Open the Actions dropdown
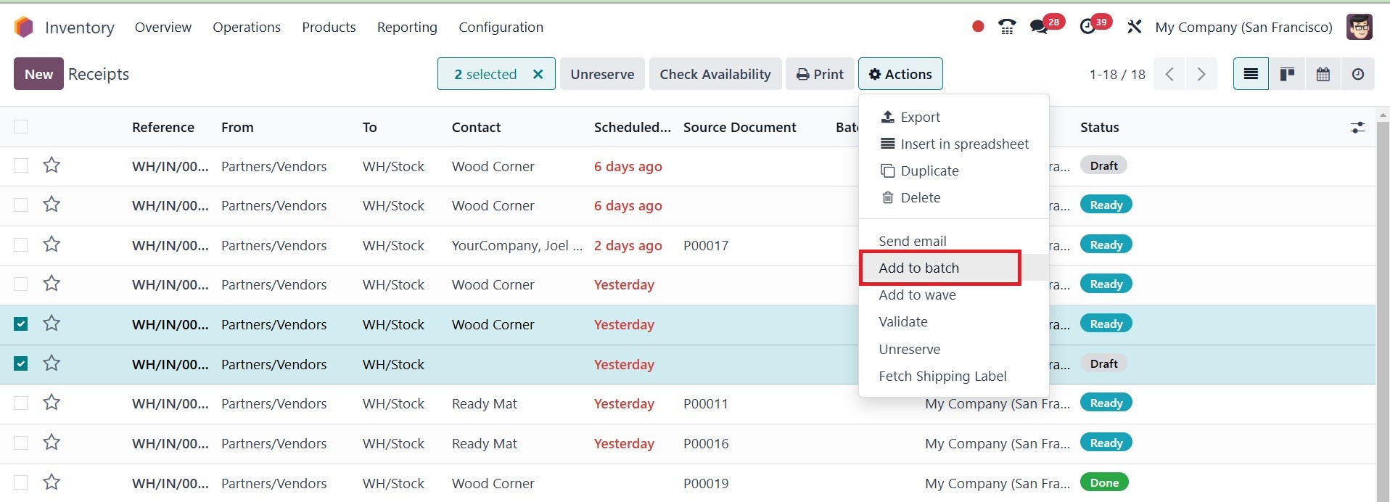Screen dimensions: 1390x502 pyautogui.click(x=900, y=74)
